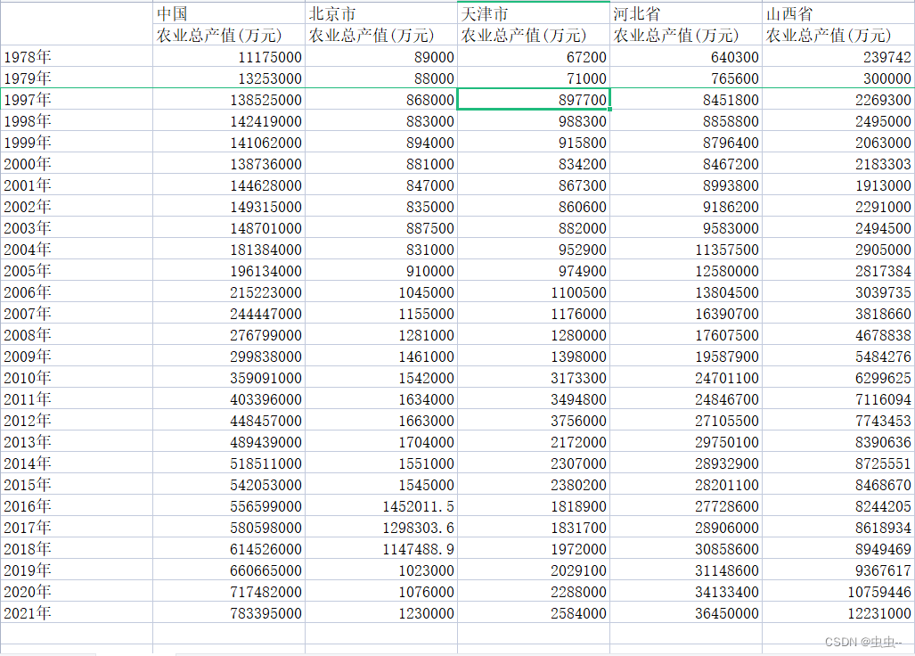Select cell with value 1100500
The image size is (915, 656).
point(534,292)
